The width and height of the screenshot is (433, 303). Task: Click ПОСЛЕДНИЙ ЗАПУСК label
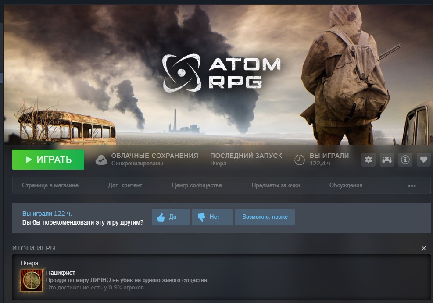coord(246,156)
